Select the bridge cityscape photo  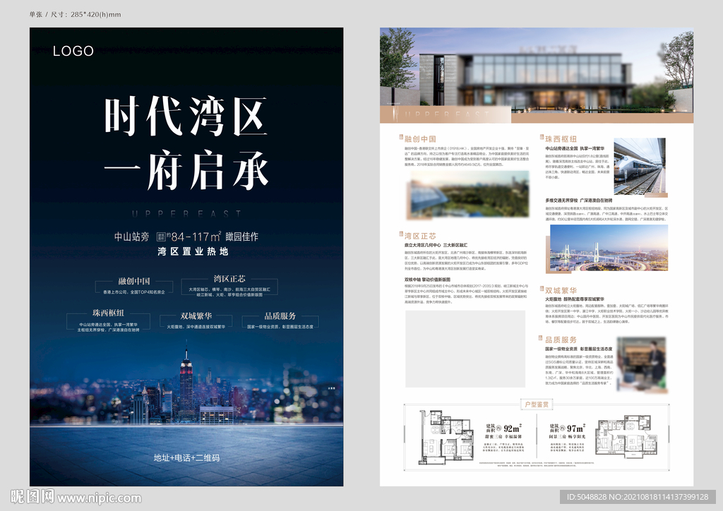(608, 248)
